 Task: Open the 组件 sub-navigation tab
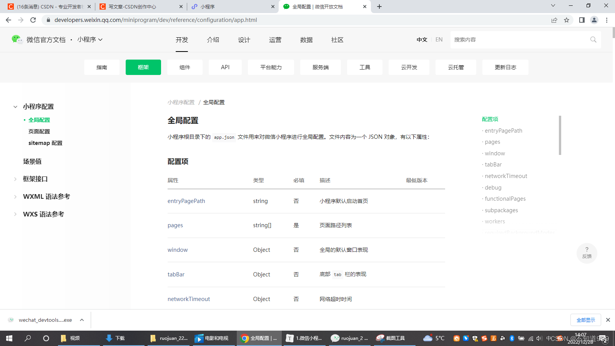coord(185,67)
